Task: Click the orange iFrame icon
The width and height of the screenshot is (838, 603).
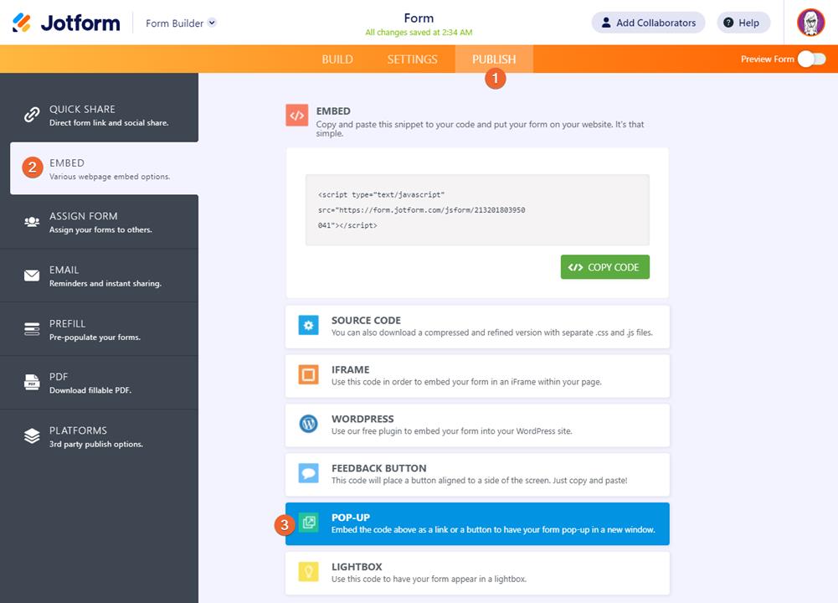Action: (x=308, y=374)
